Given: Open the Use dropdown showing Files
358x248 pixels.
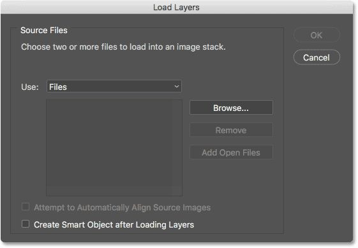Looking at the screenshot, I should pyautogui.click(x=114, y=87).
